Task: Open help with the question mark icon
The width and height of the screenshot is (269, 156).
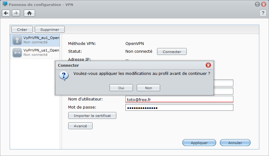Action: coord(263,13)
